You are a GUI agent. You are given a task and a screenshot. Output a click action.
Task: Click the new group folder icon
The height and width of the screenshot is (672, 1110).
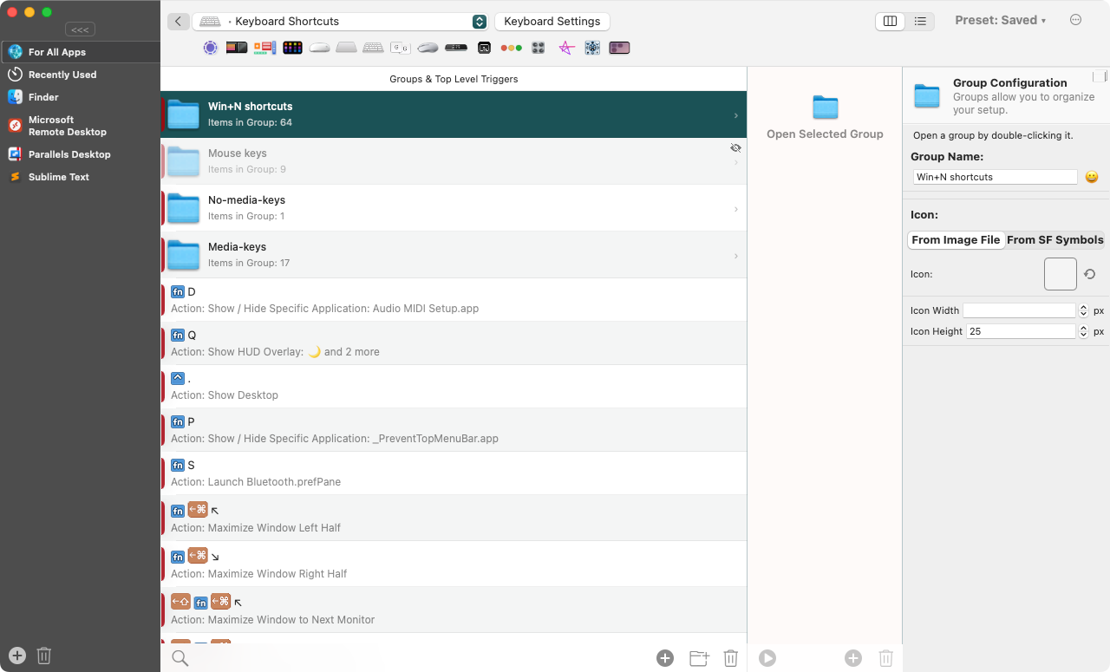pos(699,658)
